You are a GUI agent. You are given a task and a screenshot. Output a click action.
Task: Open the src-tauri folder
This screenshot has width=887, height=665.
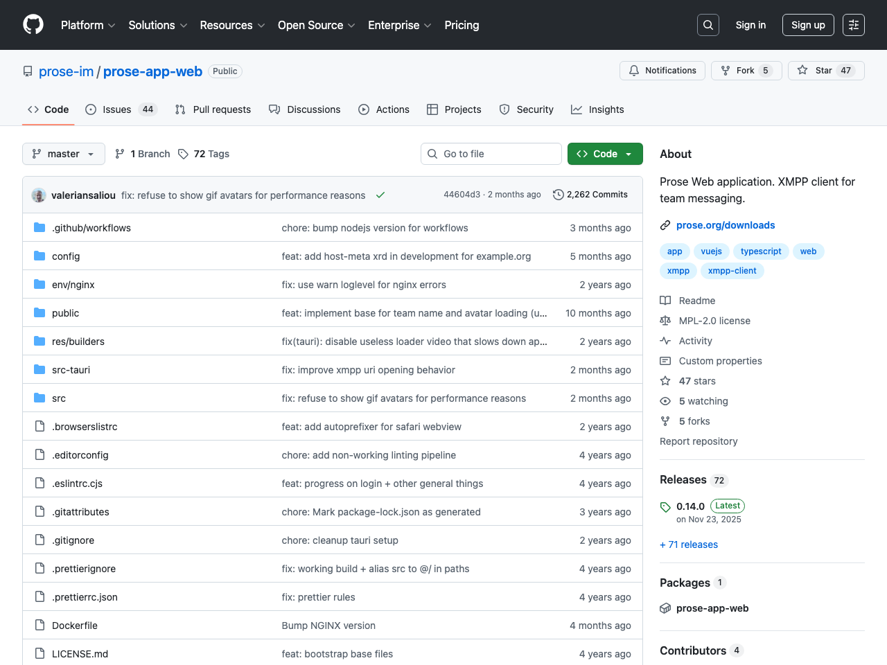[71, 370]
